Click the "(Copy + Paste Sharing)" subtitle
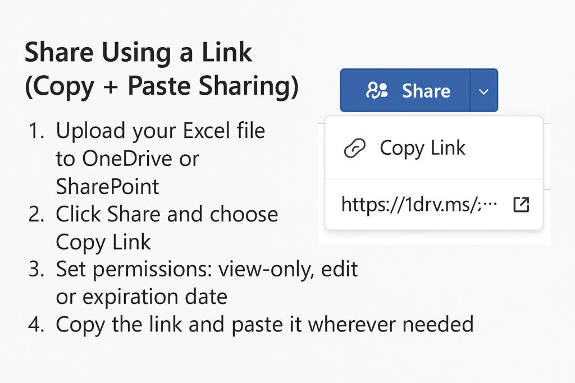Viewport: 575px width, 383px height. 162,88
